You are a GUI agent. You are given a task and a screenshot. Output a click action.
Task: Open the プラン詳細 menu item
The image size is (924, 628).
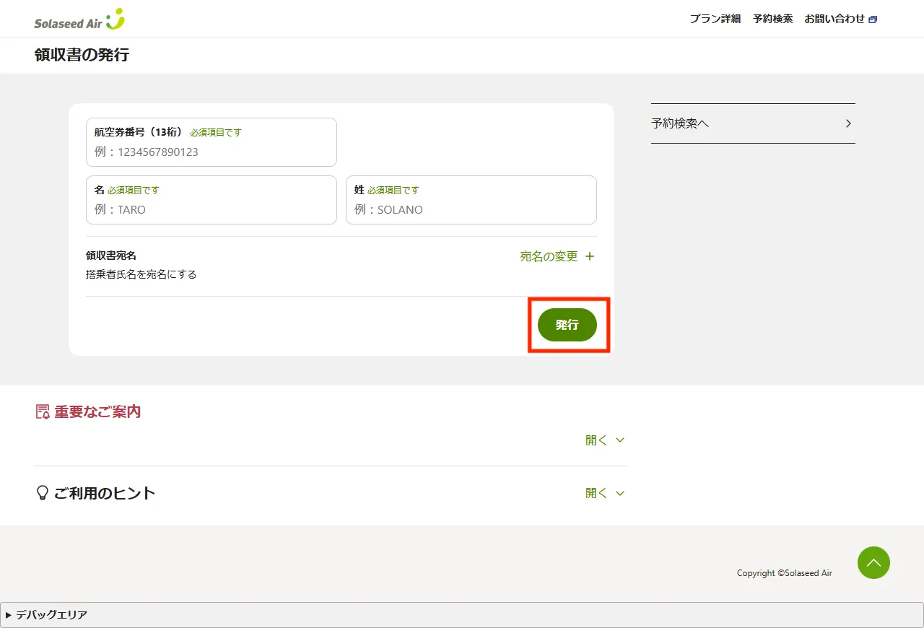[715, 19]
